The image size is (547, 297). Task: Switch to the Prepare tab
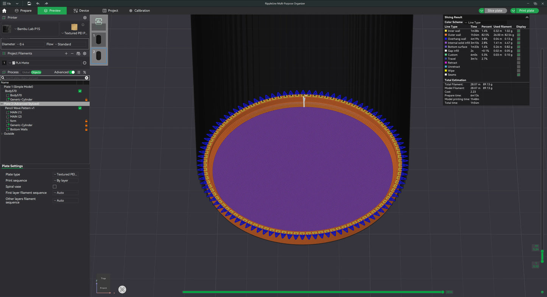23,11
